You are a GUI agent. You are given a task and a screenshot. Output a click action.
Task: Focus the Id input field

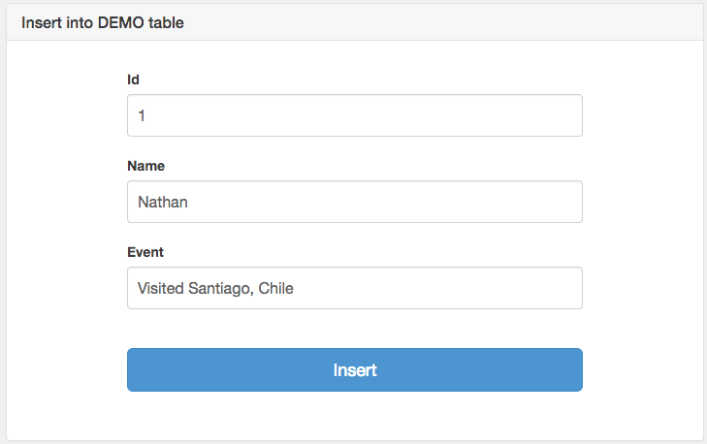click(x=354, y=115)
